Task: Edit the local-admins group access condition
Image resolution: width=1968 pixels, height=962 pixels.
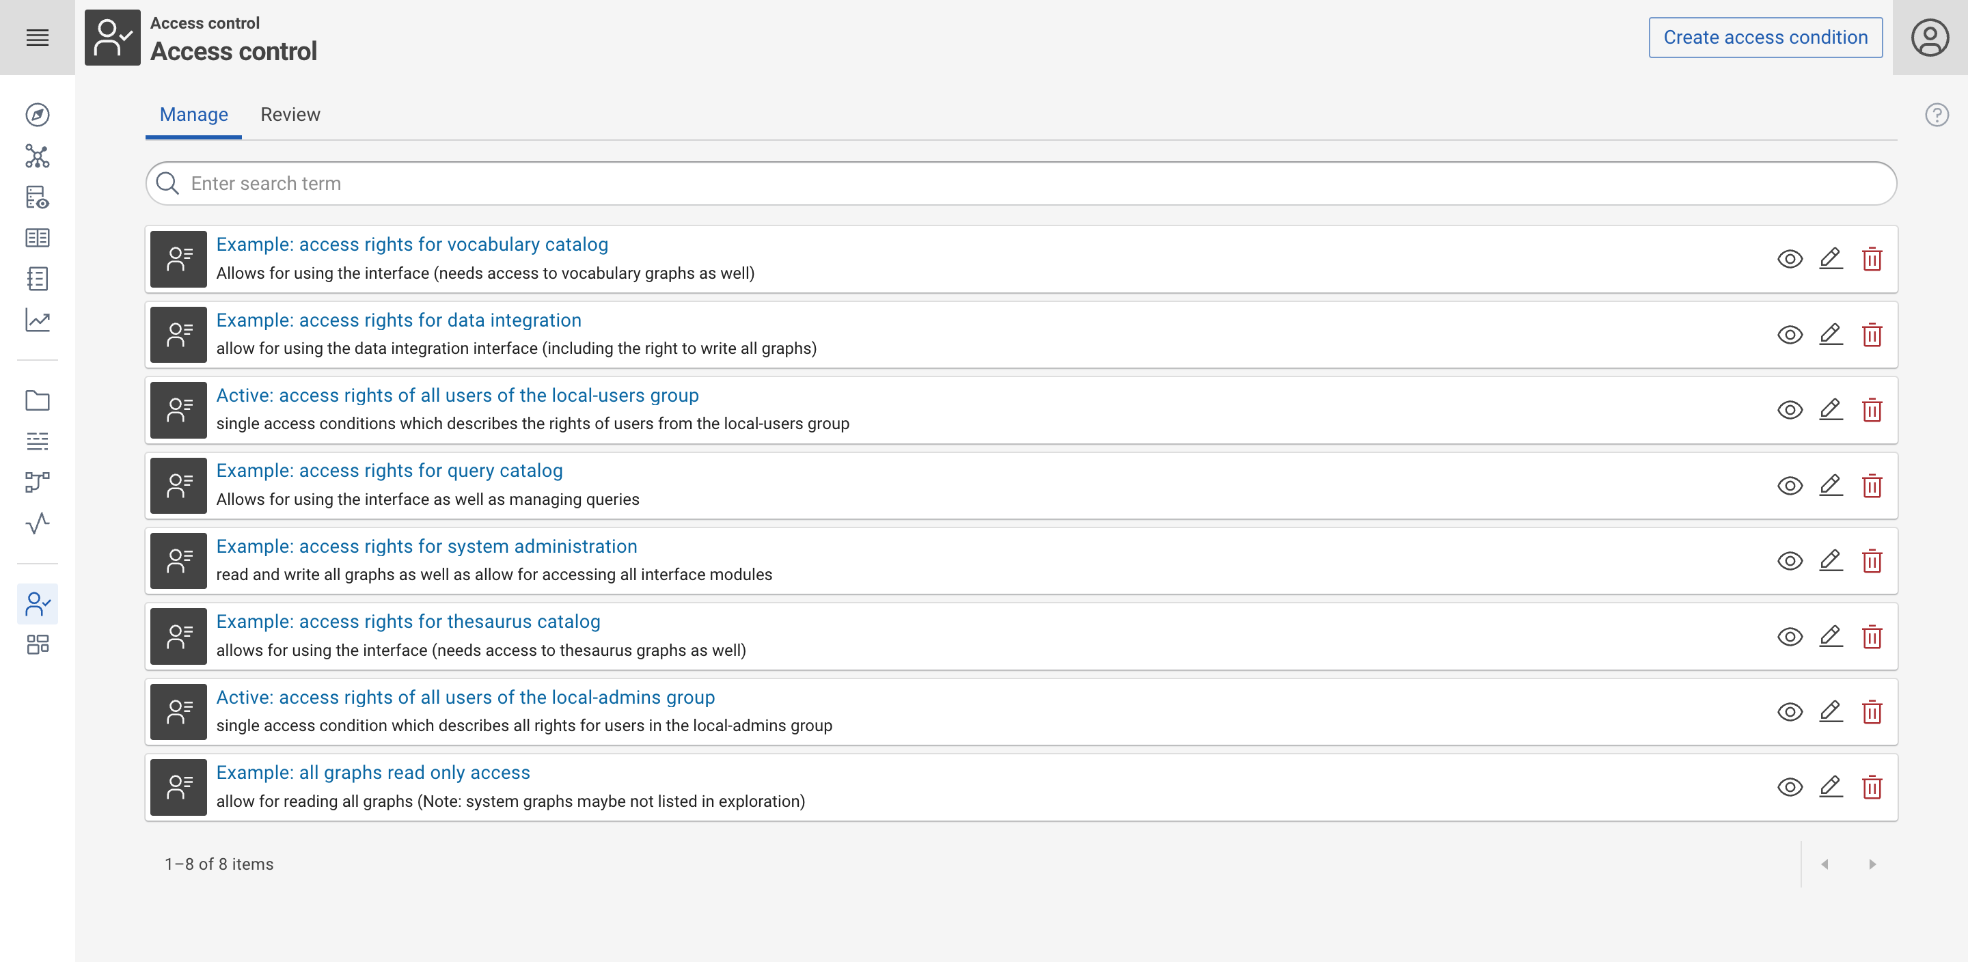Action: tap(1831, 712)
